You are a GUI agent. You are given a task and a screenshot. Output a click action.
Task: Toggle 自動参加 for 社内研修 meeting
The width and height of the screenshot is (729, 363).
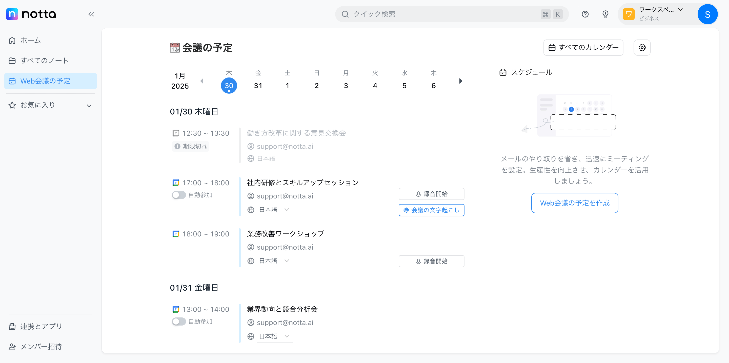(x=179, y=195)
